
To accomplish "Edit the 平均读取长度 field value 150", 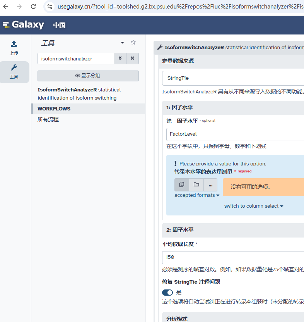I will (x=233, y=258).
